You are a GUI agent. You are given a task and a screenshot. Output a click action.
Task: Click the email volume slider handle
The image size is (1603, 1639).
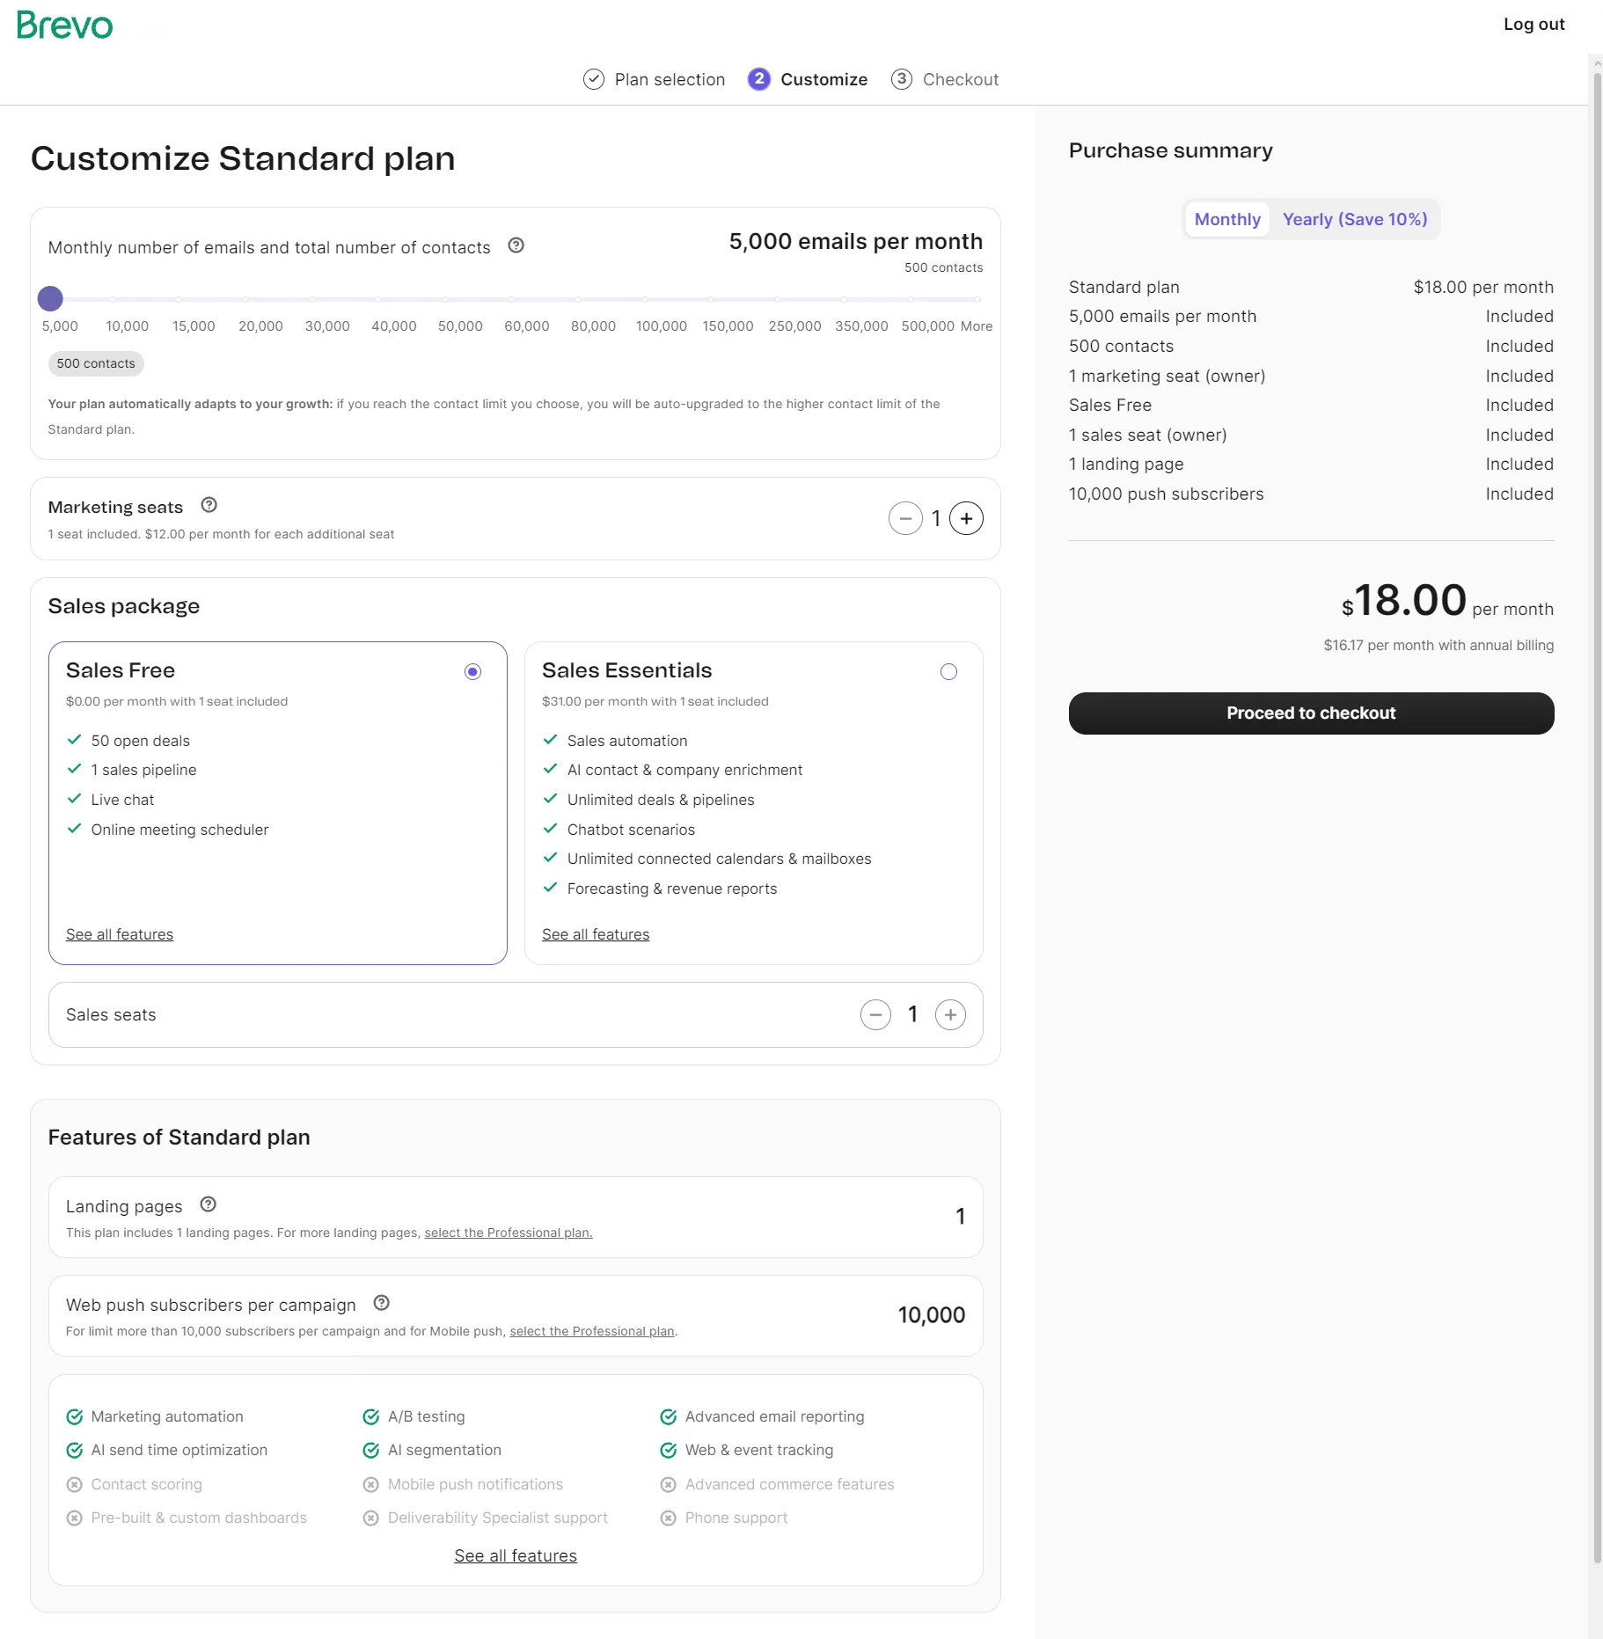click(50, 299)
